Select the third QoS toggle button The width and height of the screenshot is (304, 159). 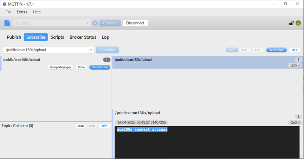coord(258,50)
